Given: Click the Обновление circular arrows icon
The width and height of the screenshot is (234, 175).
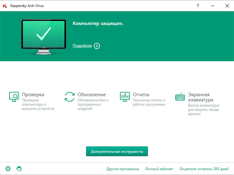Looking at the screenshot, I should (x=70, y=97).
